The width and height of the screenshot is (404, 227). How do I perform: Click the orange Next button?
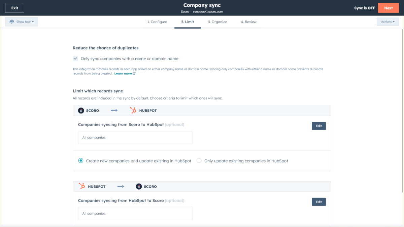(388, 8)
